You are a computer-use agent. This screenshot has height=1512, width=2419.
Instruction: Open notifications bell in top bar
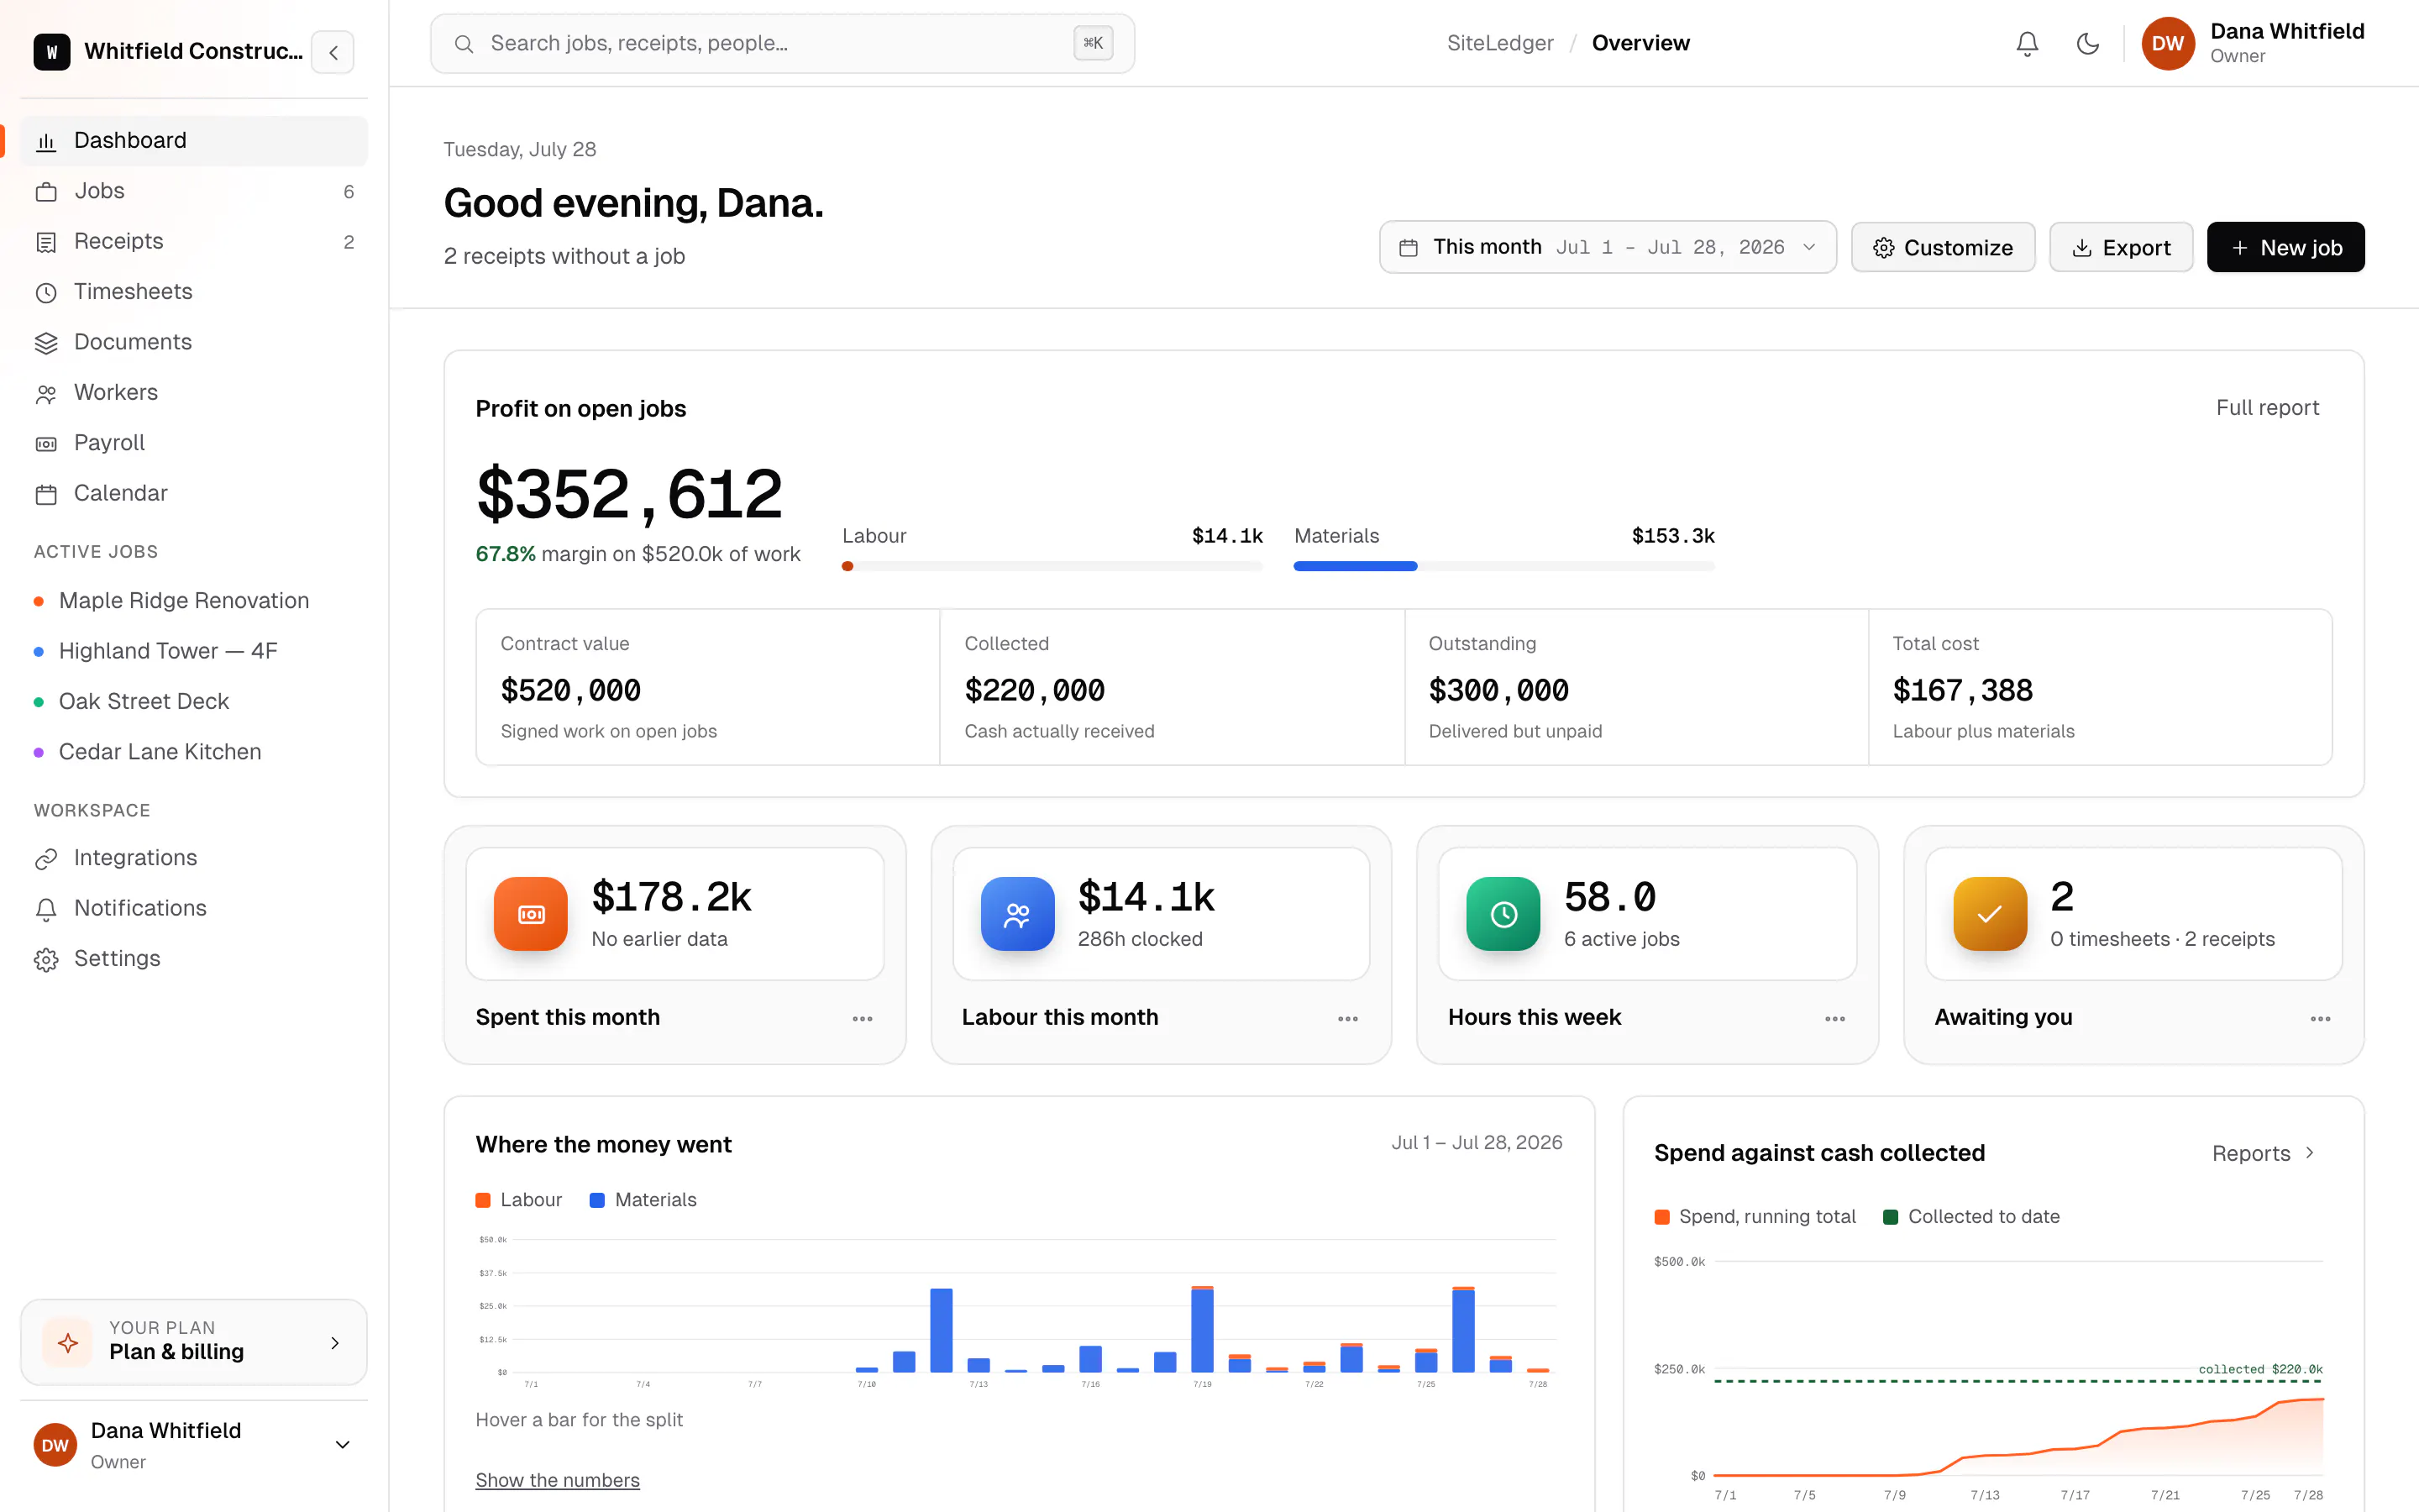(2026, 44)
